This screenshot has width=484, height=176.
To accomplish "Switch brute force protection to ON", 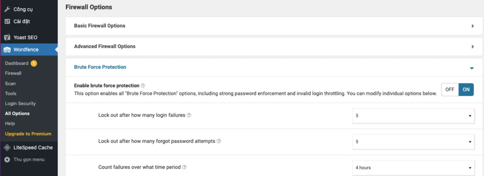I will (x=466, y=89).
